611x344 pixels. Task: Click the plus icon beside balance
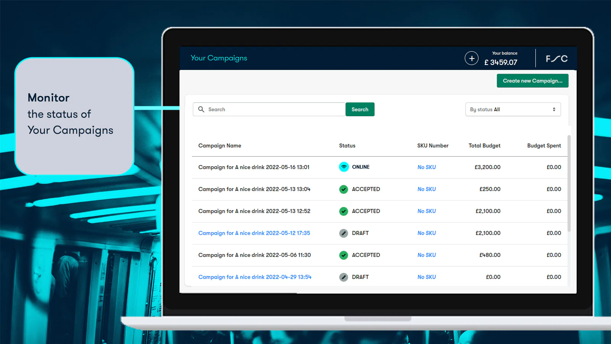click(x=471, y=58)
